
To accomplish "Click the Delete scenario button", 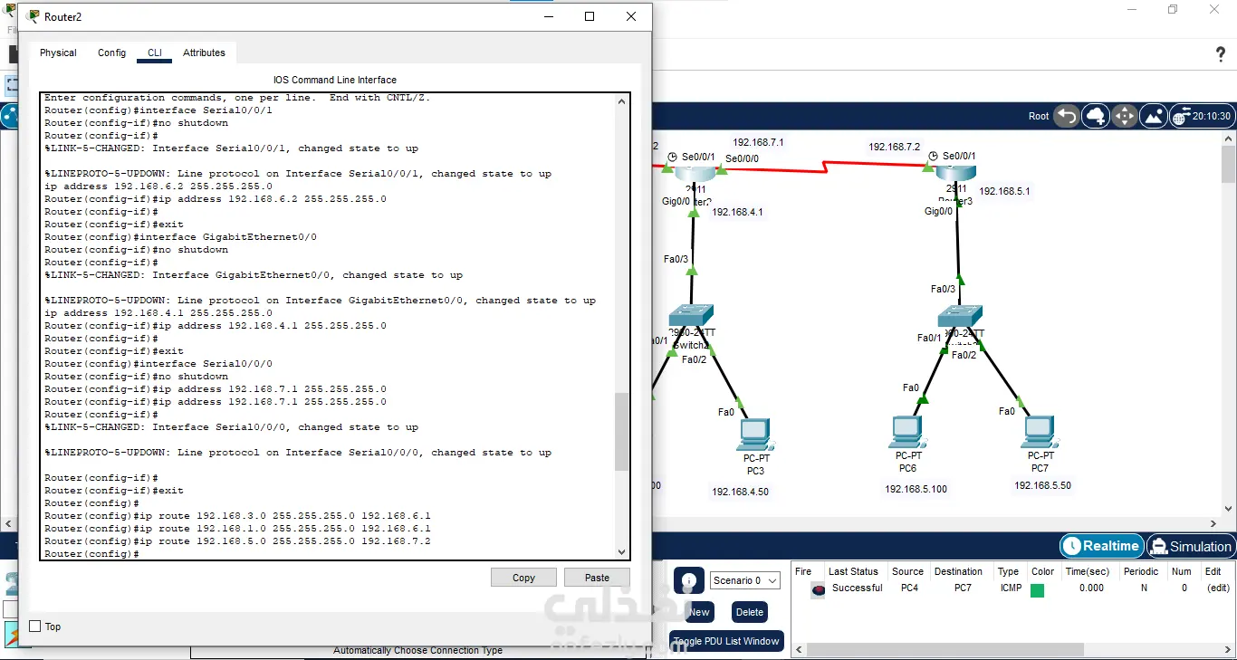I will coord(749,612).
